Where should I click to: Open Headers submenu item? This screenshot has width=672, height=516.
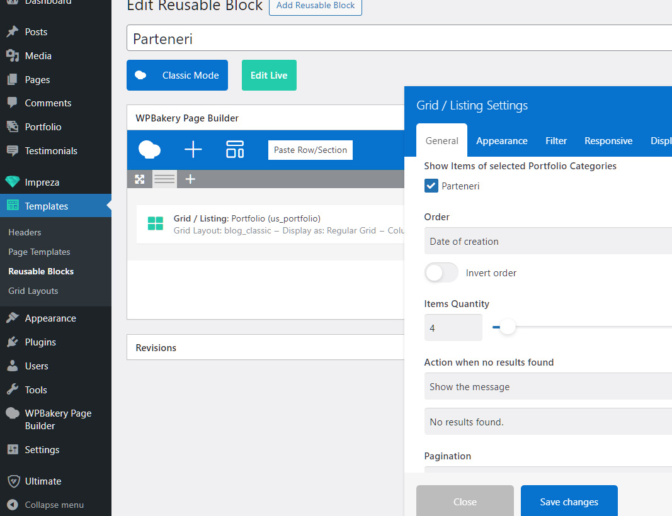[x=25, y=232]
